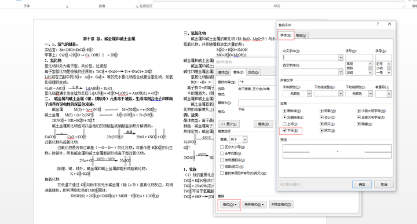417x224 pixels.
Task: Click the font size list down arrow
Action: (389, 72)
